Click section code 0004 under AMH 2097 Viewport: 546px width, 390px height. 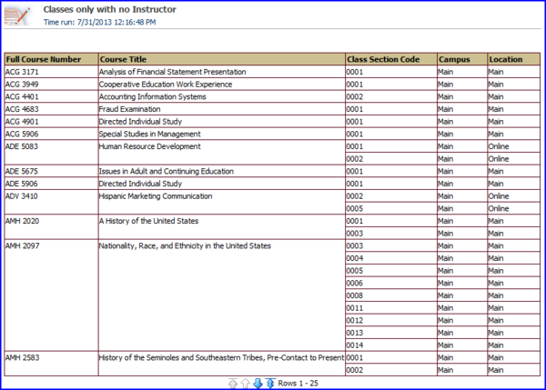391,258
